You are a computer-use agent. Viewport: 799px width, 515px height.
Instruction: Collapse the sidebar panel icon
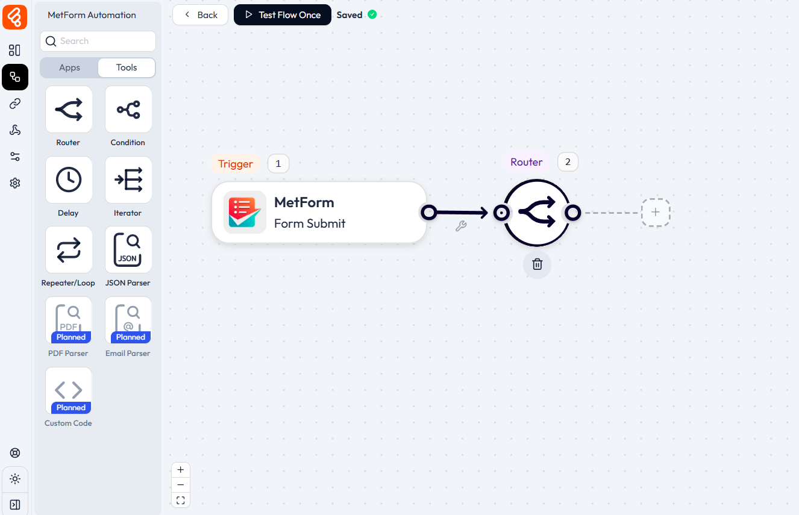15,504
